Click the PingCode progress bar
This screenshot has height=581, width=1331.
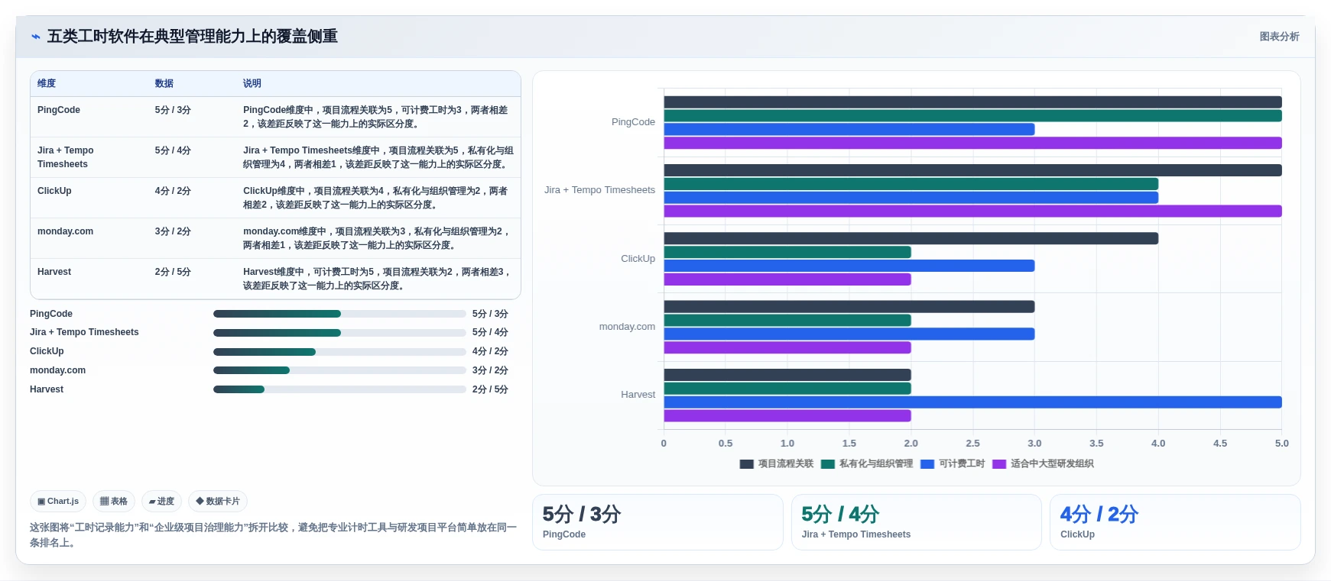339,314
